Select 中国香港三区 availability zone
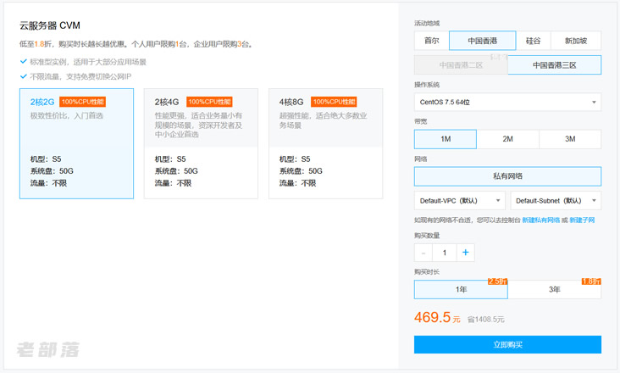620x373 pixels. 555,65
